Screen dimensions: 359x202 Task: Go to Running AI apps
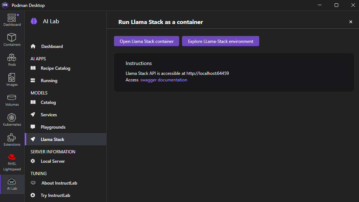pos(49,81)
